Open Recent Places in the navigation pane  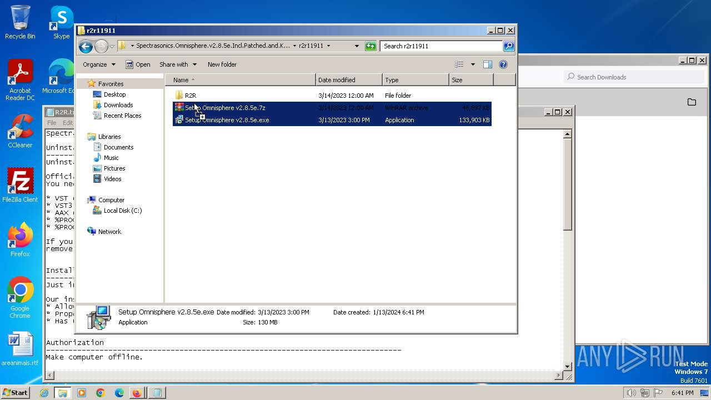(122, 116)
